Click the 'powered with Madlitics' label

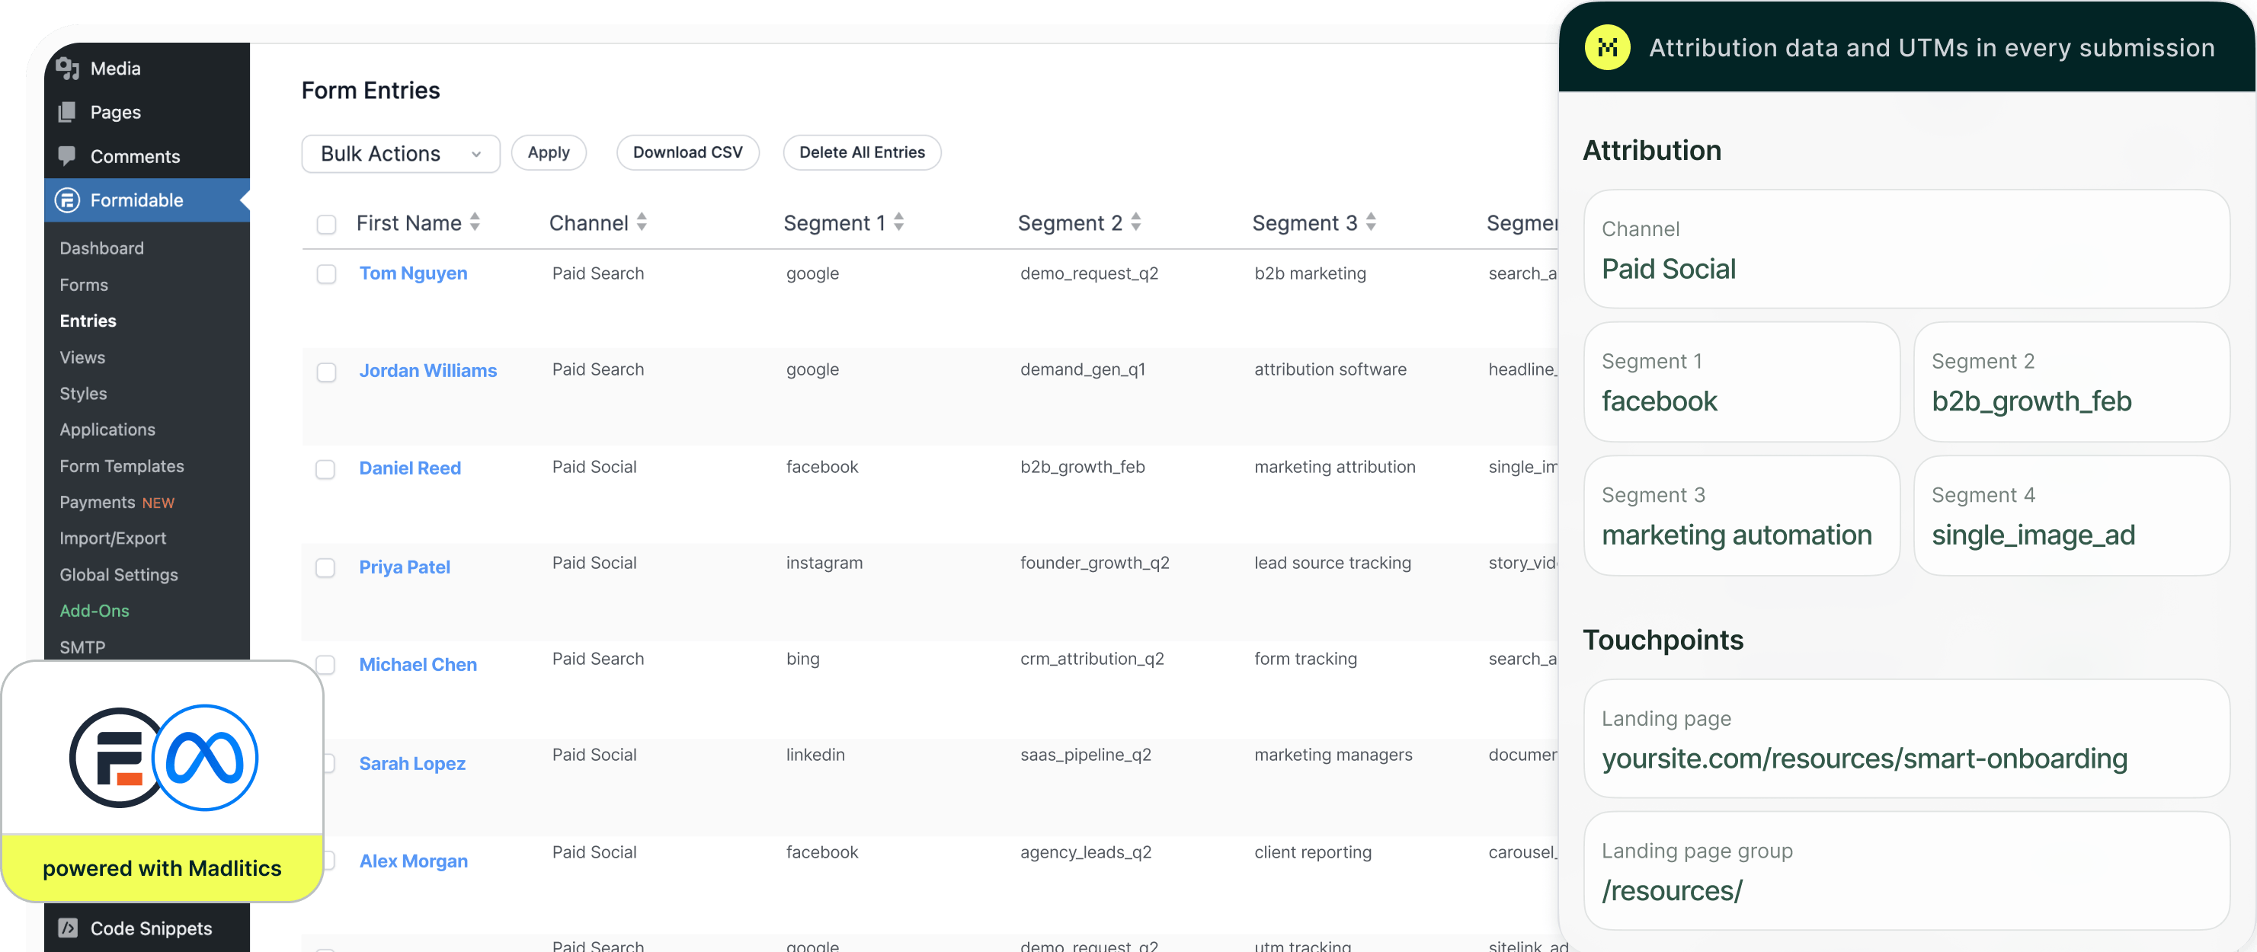(162, 868)
